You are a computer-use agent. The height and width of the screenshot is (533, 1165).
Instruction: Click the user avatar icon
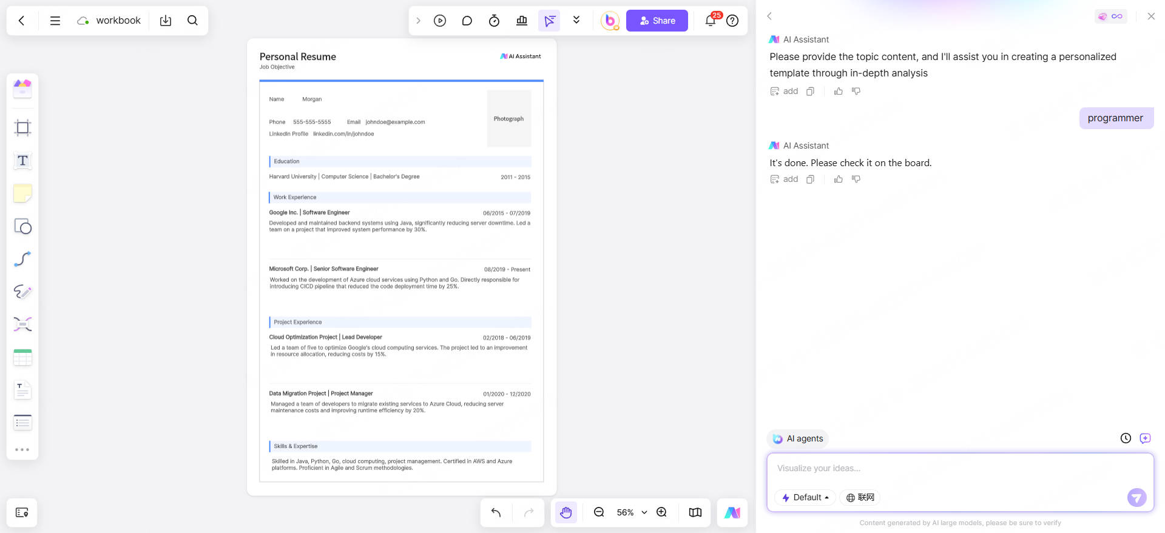[610, 21]
